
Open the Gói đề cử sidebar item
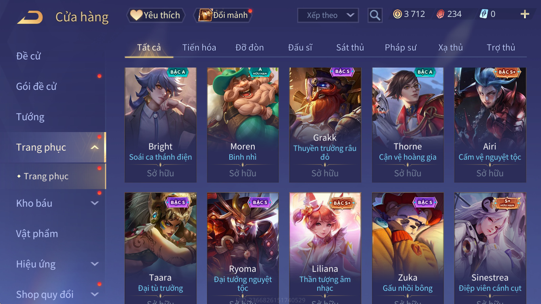point(37,86)
